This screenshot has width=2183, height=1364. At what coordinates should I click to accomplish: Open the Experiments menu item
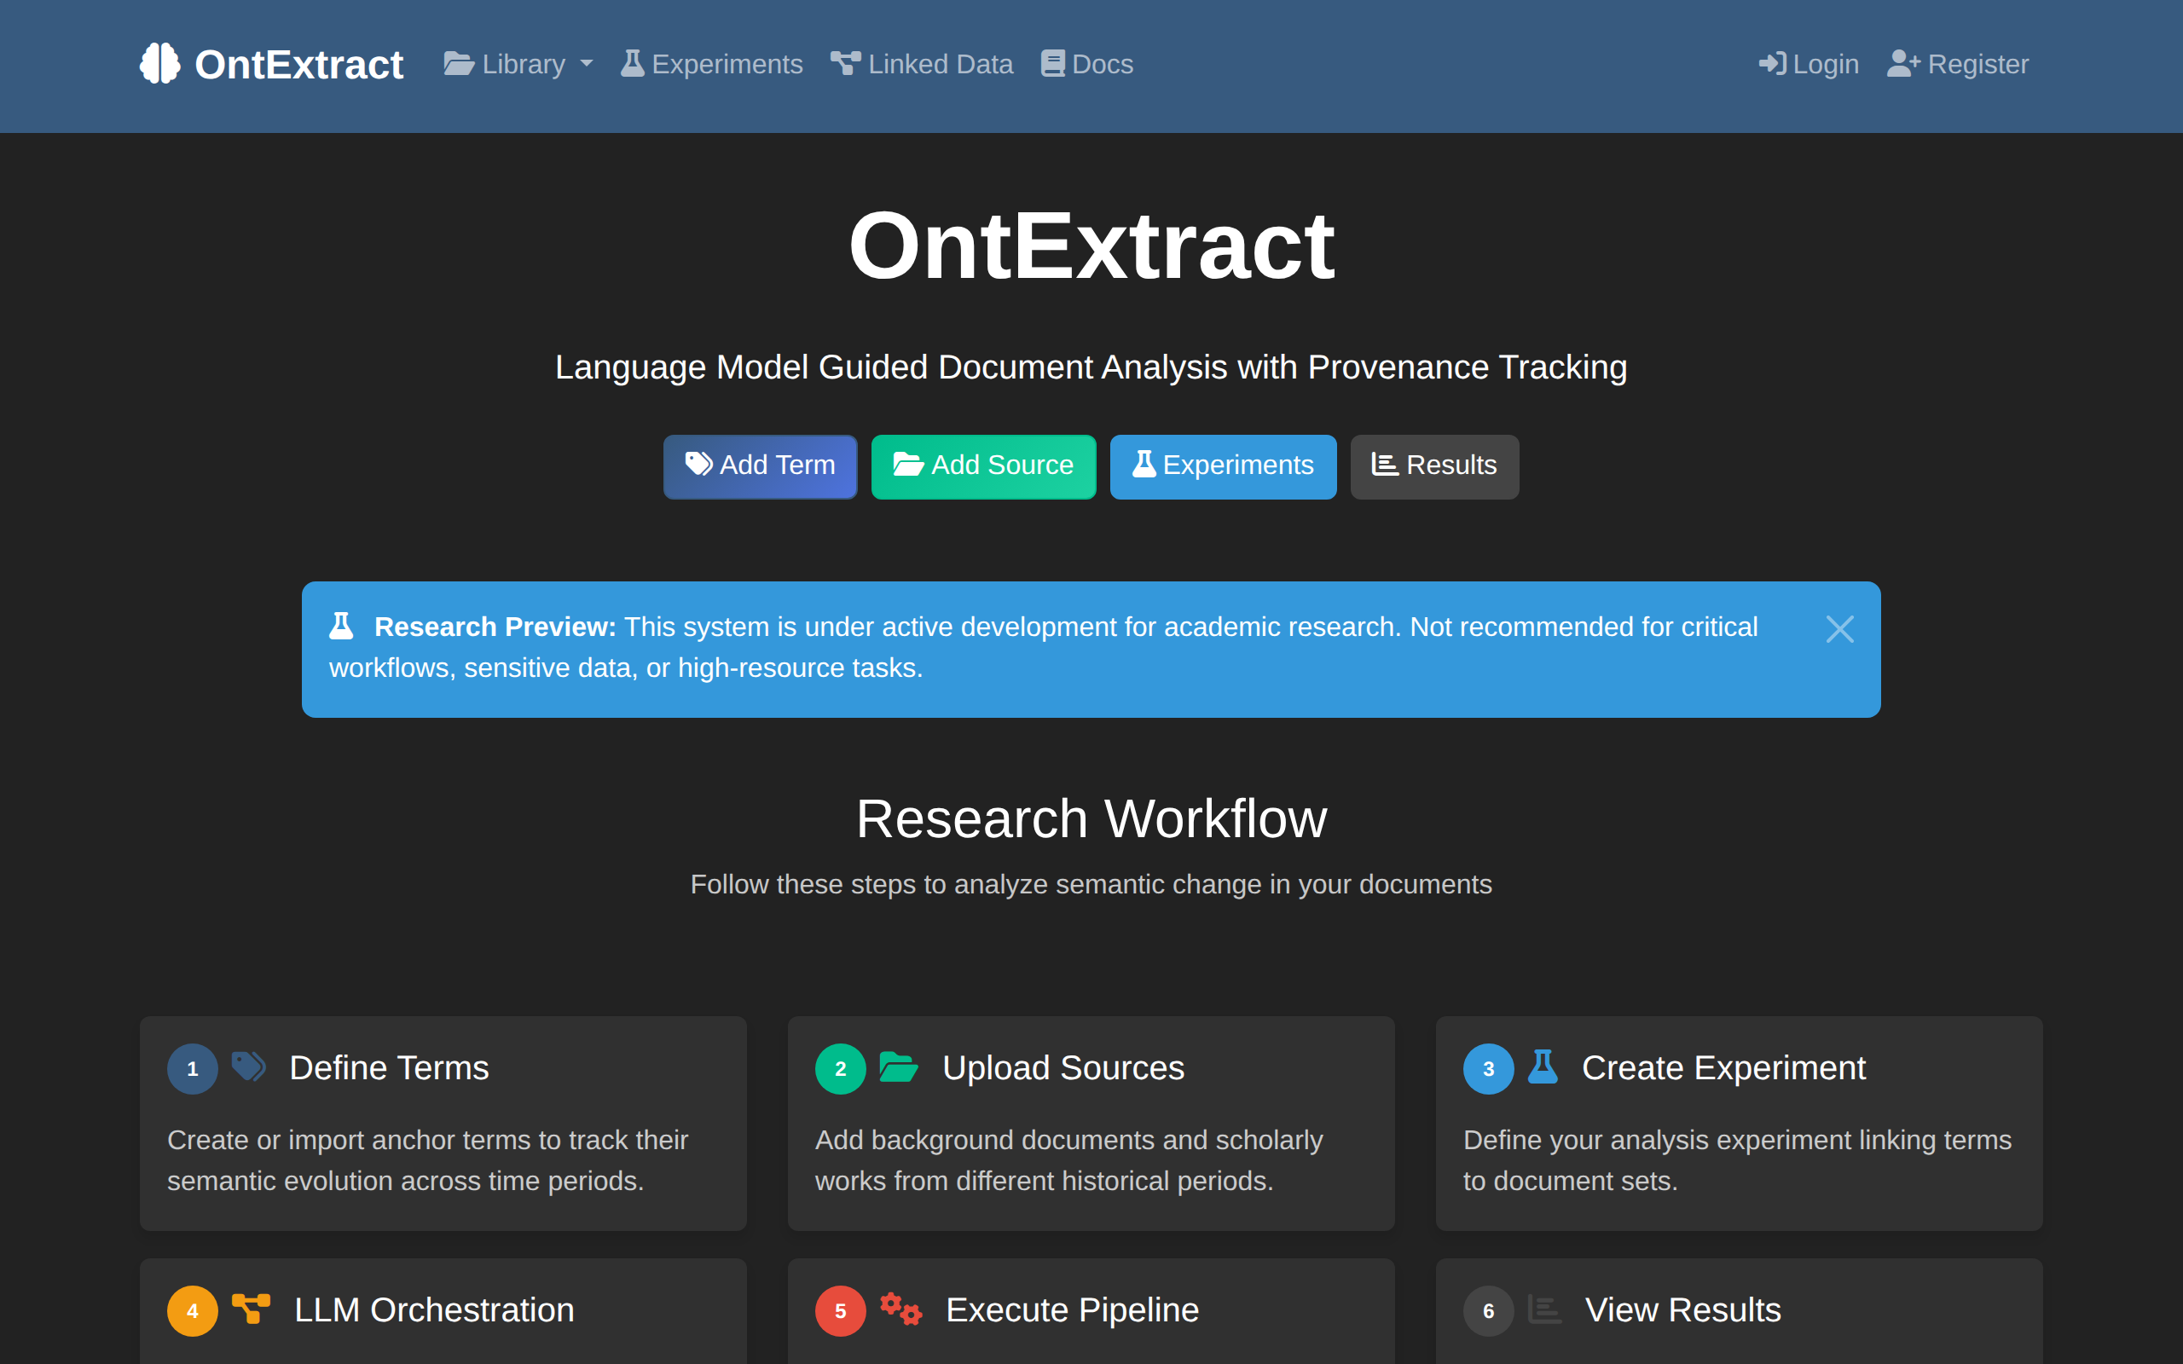[x=712, y=63]
